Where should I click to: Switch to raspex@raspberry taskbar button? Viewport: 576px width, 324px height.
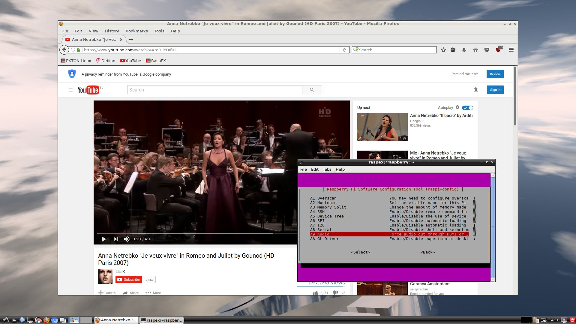162,320
